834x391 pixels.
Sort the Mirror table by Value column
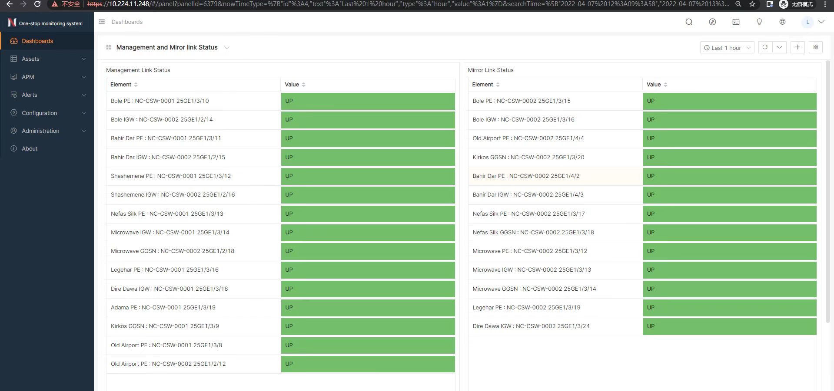click(x=665, y=85)
